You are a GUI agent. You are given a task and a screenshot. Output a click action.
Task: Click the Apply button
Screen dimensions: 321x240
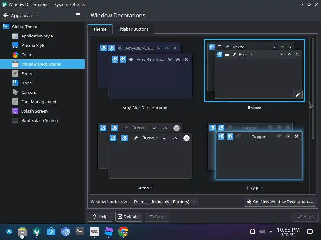click(x=306, y=217)
